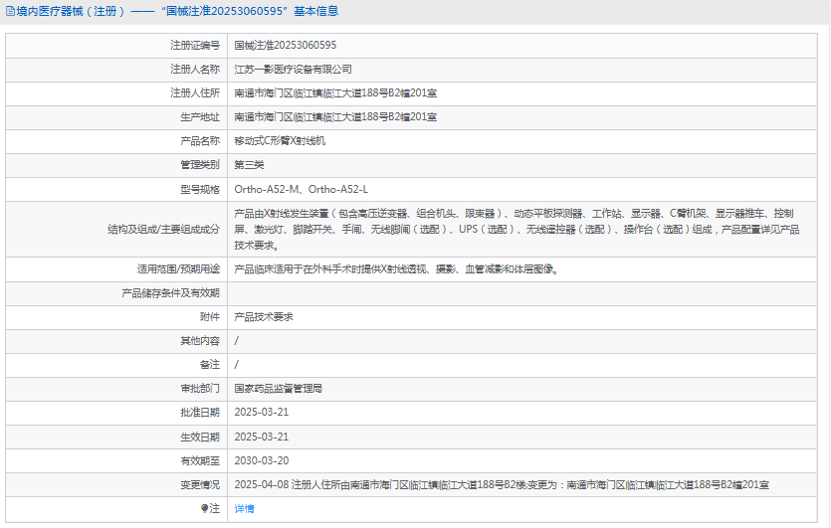Click the 批准日期 row label

point(200,413)
